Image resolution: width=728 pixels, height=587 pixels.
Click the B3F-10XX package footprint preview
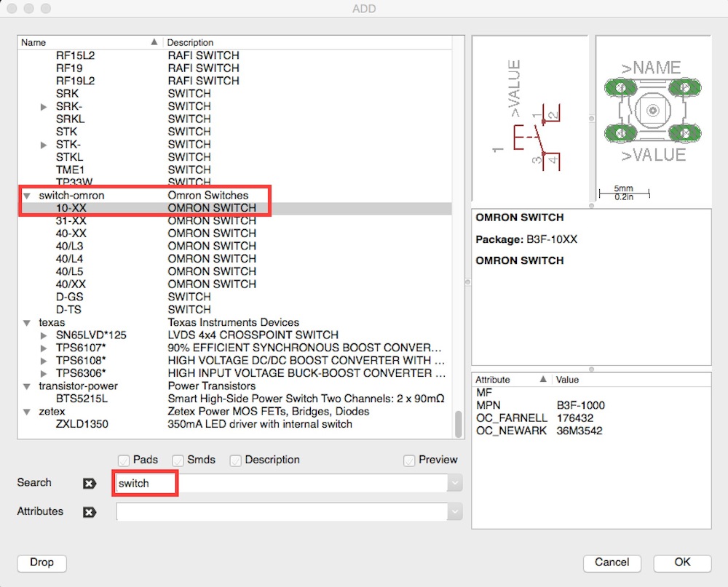pyautogui.click(x=653, y=119)
